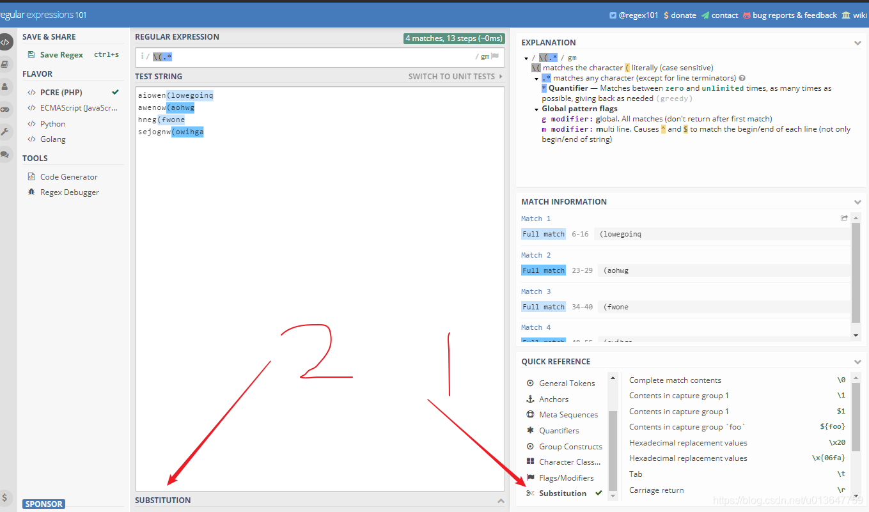Click the export matches share icon

tap(845, 218)
